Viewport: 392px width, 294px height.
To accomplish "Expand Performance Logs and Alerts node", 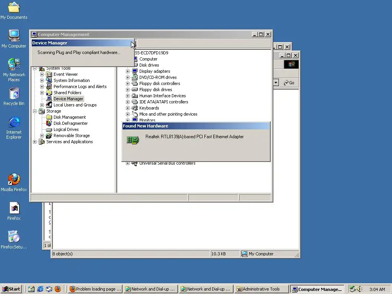I will (42, 87).
